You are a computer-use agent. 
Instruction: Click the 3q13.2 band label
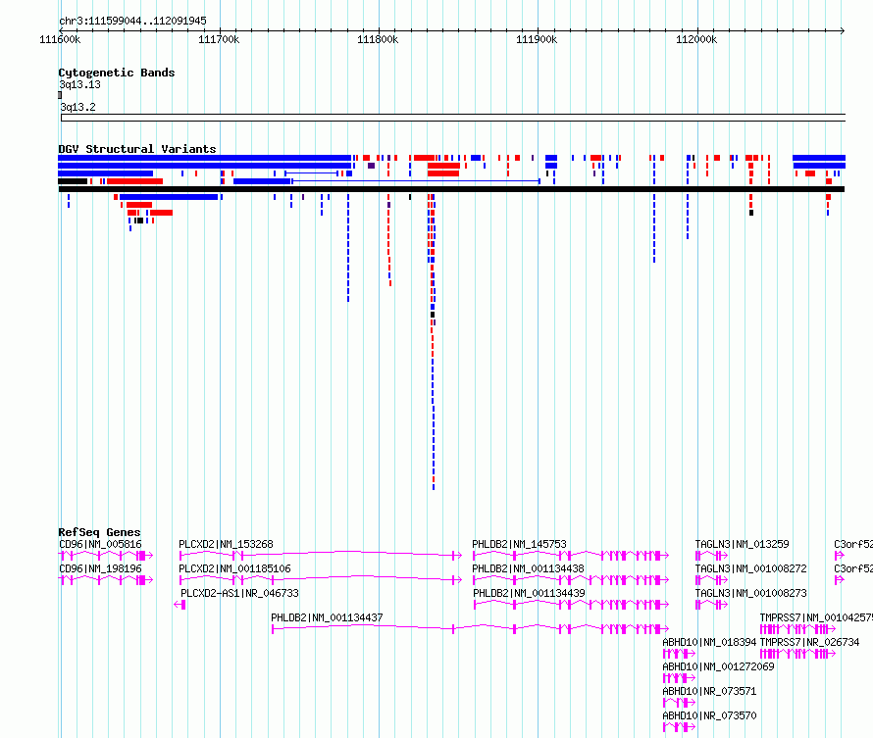click(x=77, y=107)
